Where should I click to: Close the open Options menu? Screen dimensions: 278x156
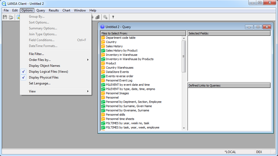(27, 10)
